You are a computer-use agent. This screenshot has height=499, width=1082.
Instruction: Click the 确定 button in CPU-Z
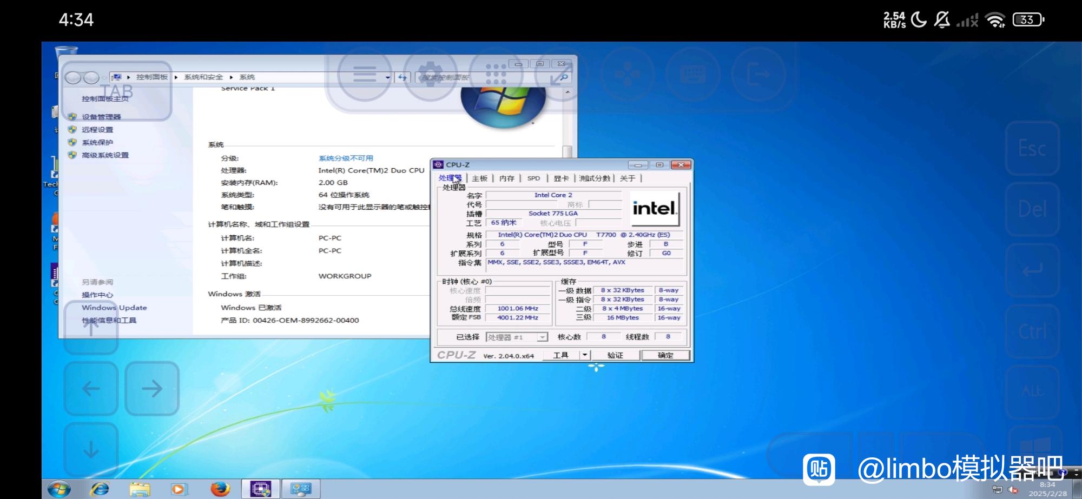[665, 355]
